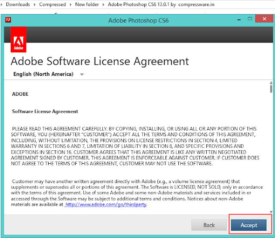Expand arrow after Downloads in breadcrumb
The image size is (275, 238).
(34, 5)
